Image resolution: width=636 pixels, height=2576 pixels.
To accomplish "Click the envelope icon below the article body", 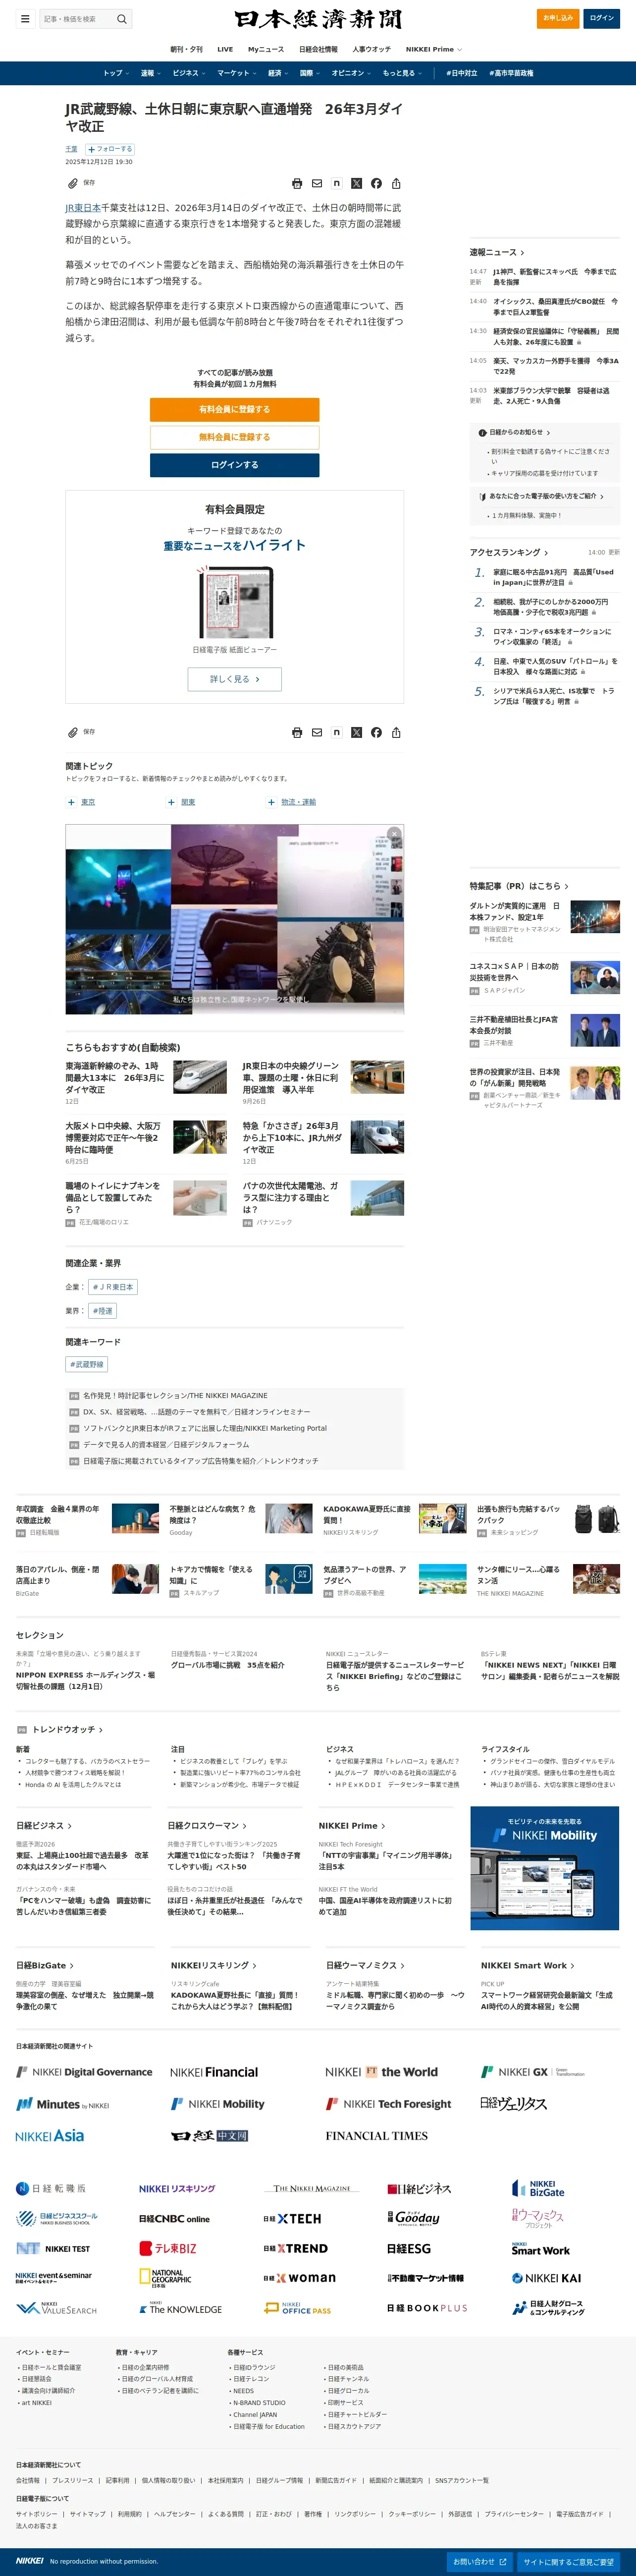I will click(x=317, y=733).
